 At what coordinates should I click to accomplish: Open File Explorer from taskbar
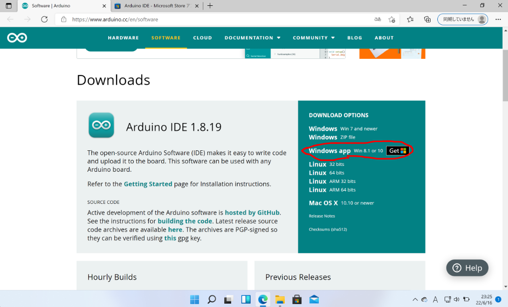280,300
